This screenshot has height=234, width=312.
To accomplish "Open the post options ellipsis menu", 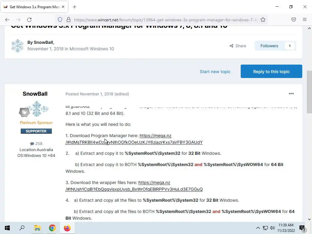I will [291, 94].
